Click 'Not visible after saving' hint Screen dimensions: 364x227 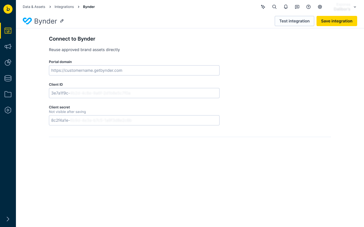pyautogui.click(x=67, y=112)
